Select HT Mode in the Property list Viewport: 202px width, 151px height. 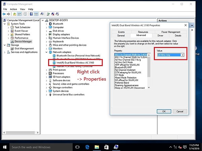(x=120, y=75)
